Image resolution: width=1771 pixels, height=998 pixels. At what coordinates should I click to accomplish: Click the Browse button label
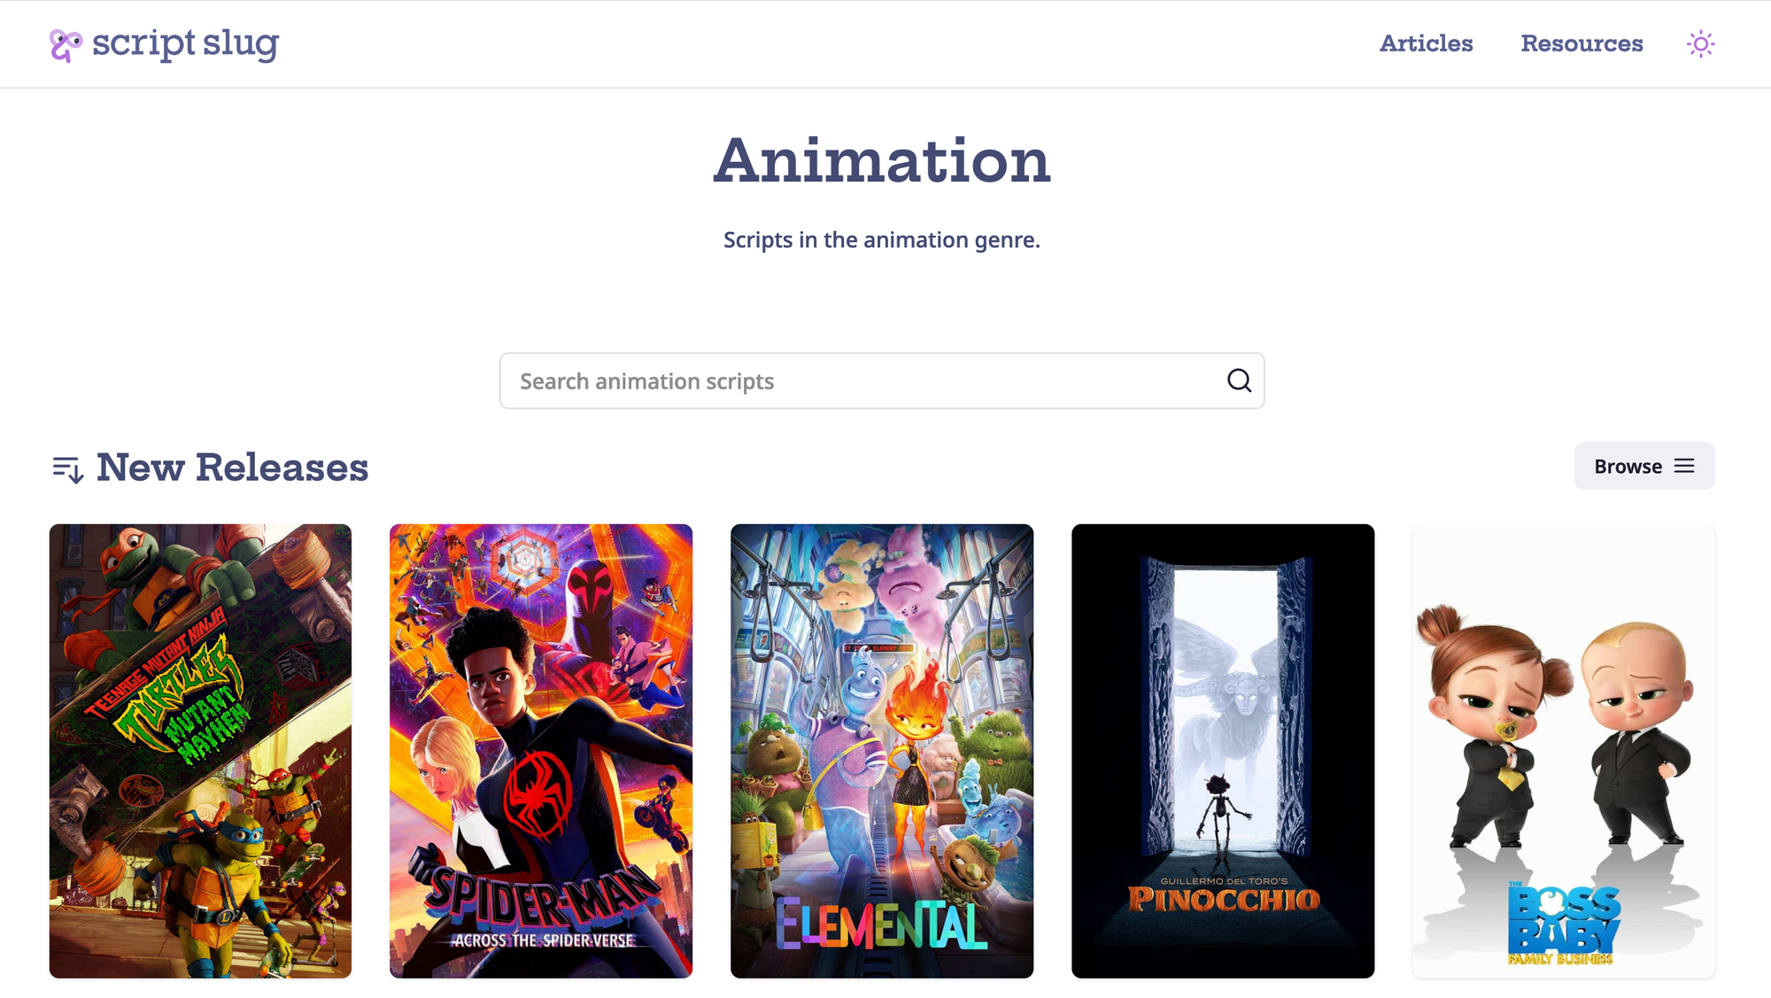[1628, 467]
